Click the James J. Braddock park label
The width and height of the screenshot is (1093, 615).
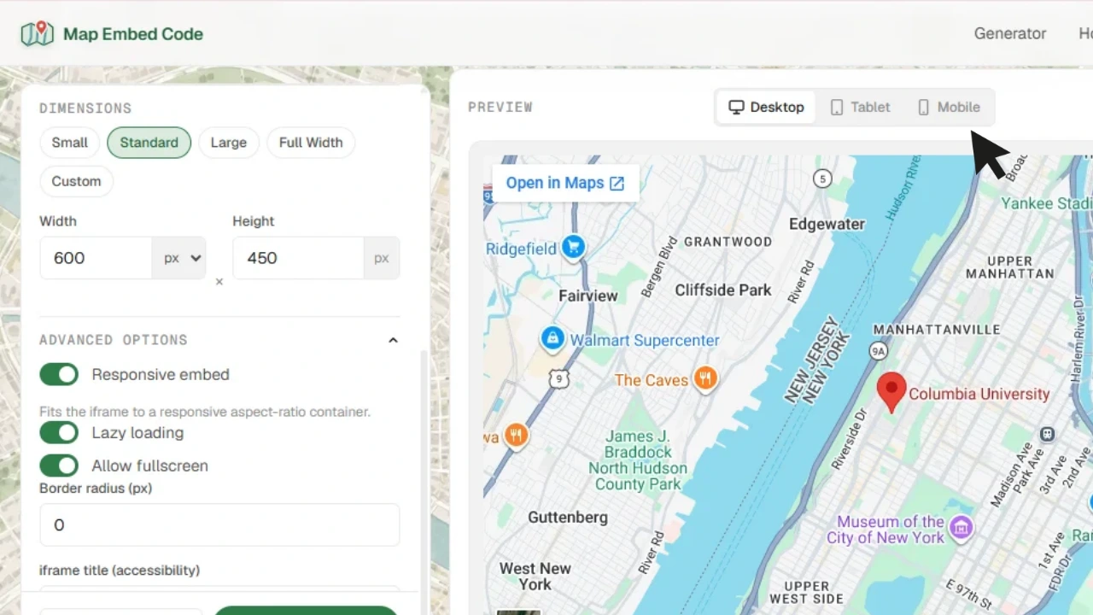point(638,460)
